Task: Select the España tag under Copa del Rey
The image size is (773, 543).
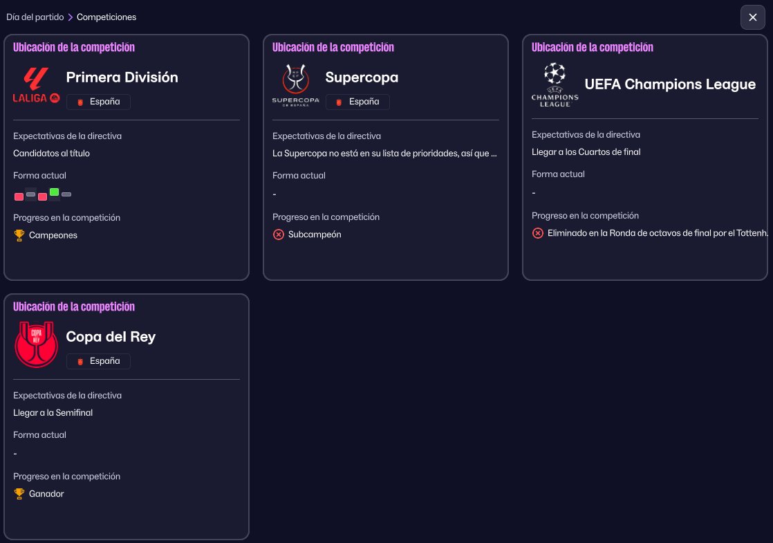Action: click(98, 361)
